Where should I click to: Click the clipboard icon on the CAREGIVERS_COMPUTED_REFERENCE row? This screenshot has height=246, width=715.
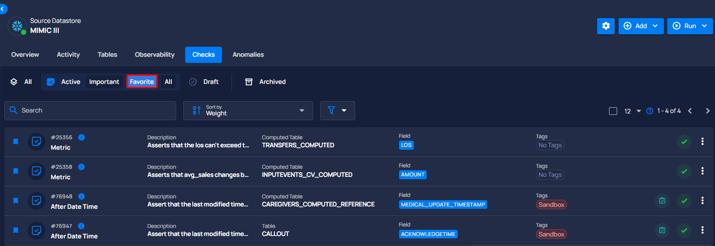click(x=662, y=201)
